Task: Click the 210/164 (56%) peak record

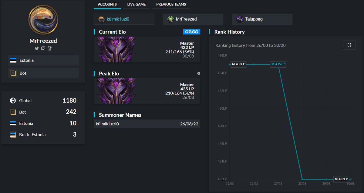Action: click(x=180, y=93)
